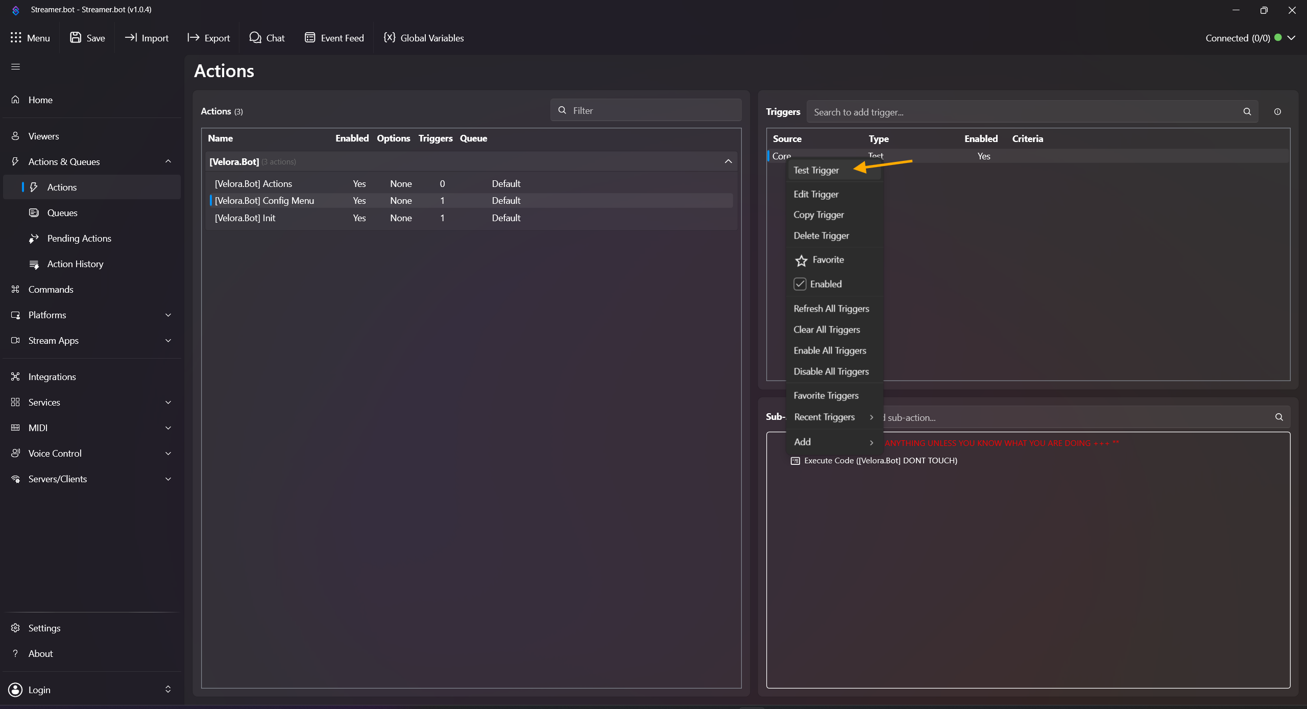
Task: Select the [Velora.Bot] Init action row
Action: coord(245,218)
